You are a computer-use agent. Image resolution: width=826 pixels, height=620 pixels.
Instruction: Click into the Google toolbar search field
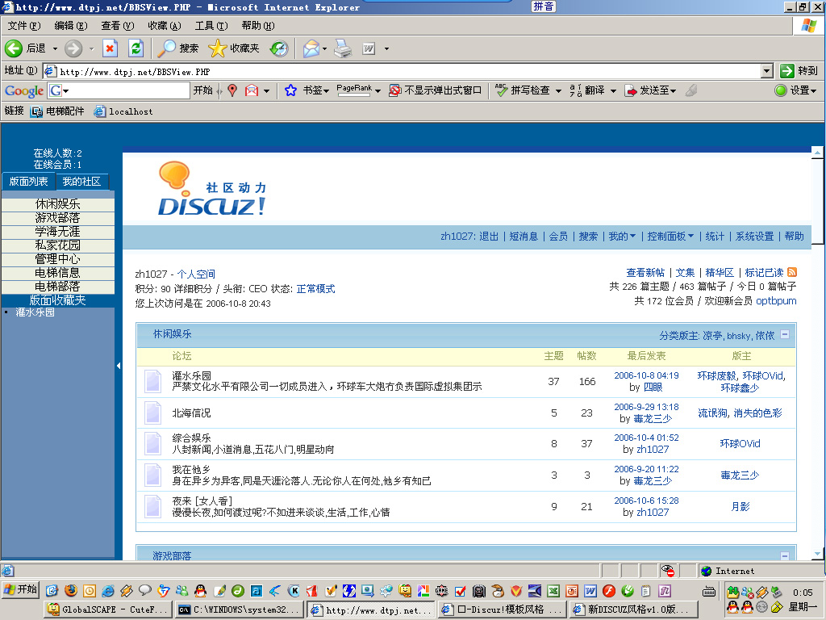tap(129, 90)
